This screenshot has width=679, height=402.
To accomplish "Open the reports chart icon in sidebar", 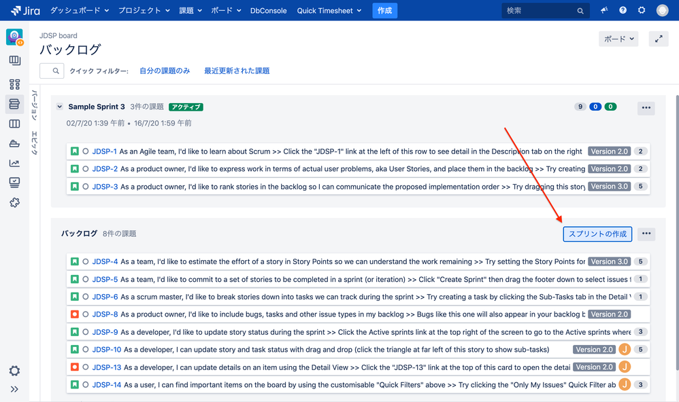I will (14, 163).
